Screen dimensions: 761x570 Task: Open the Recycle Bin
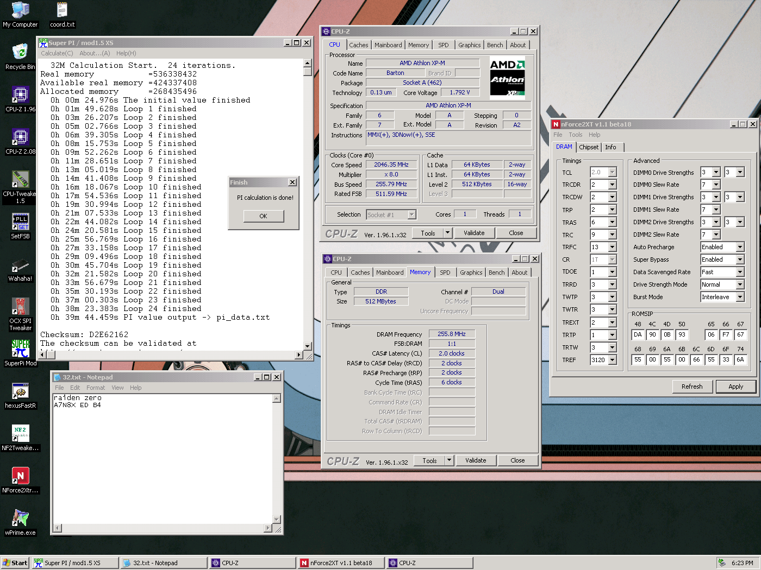coord(20,53)
